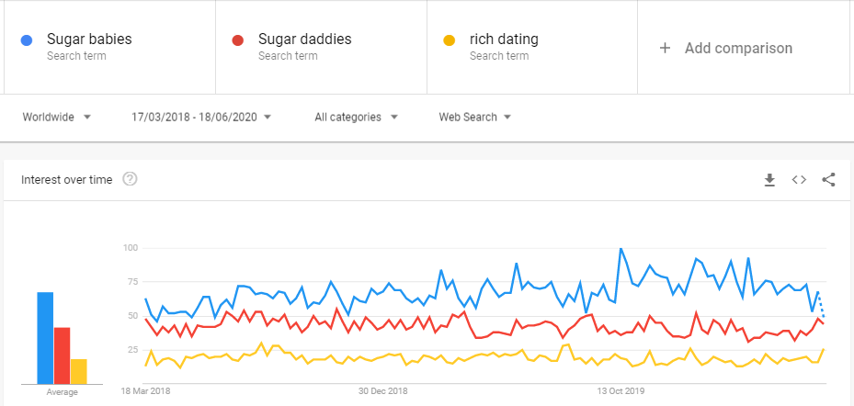Open the Worldwide region dropdown

[57, 117]
